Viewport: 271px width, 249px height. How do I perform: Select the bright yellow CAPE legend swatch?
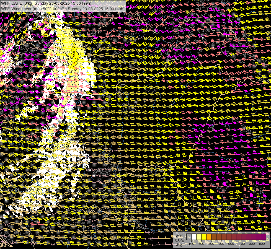[204, 237]
